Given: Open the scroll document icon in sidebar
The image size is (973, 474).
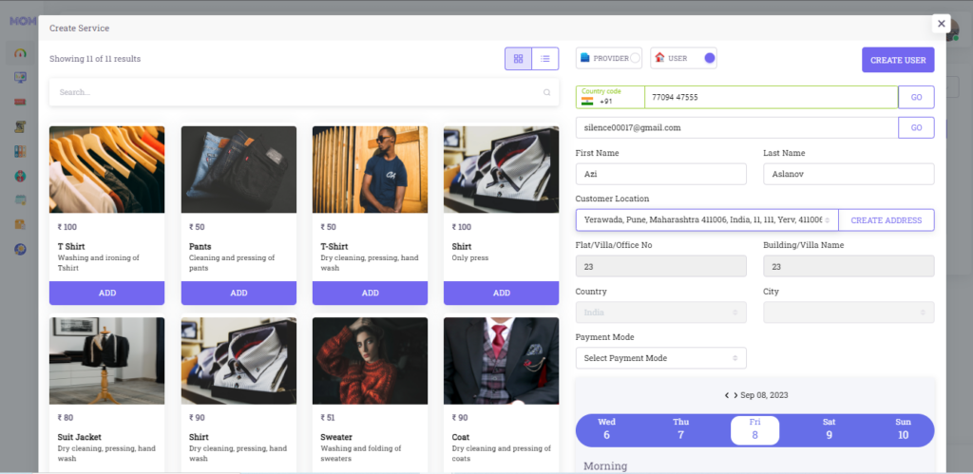Looking at the screenshot, I should [x=21, y=126].
